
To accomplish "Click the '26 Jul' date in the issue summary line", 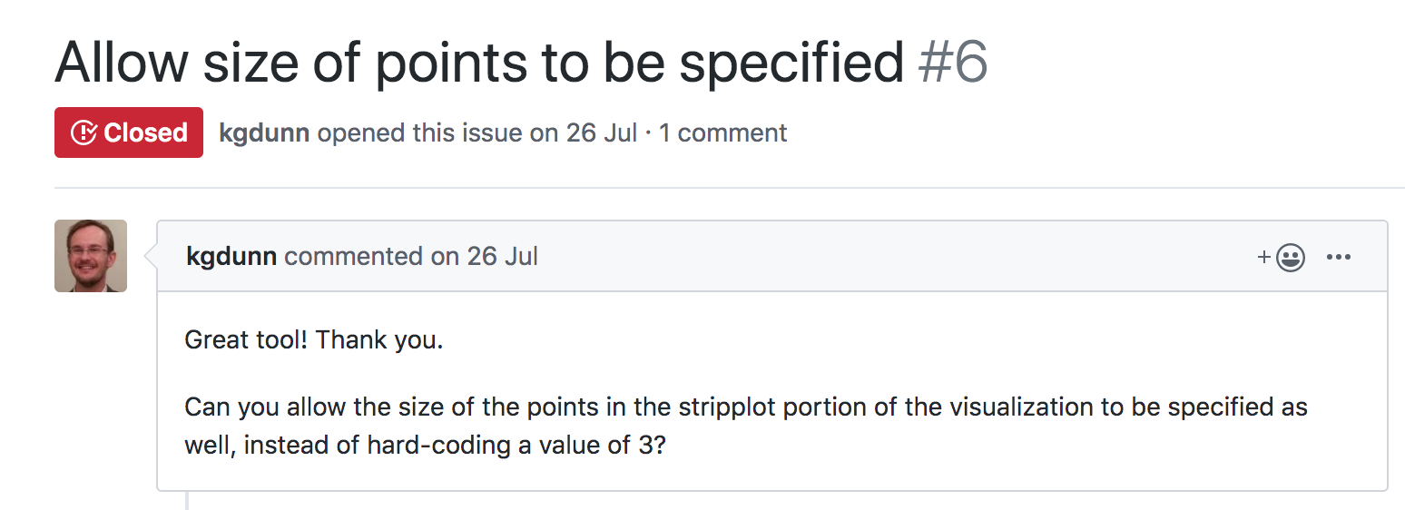I will (602, 133).
